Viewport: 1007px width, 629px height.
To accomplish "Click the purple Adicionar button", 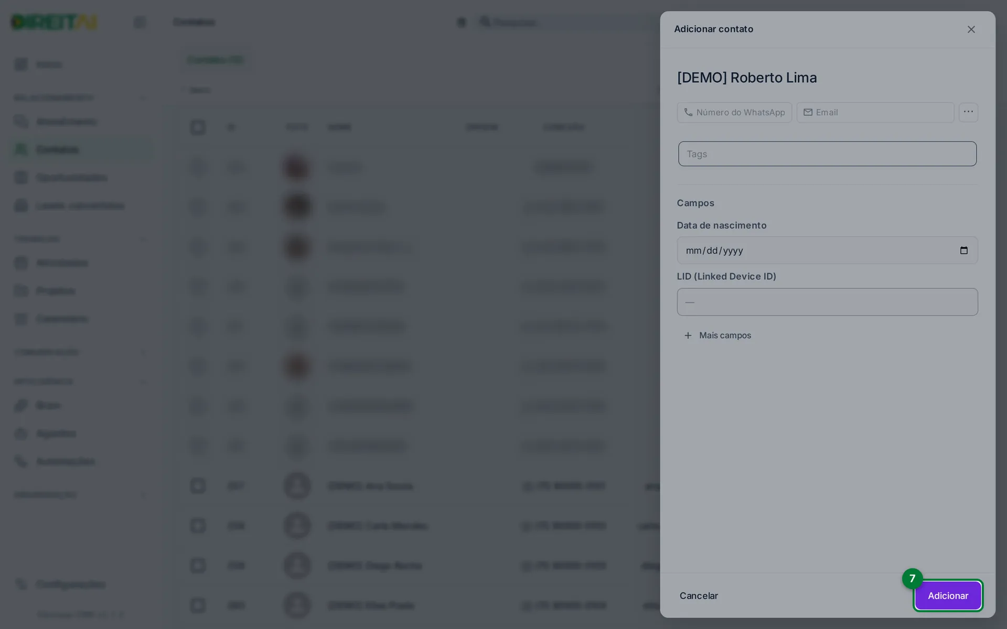I will [x=948, y=596].
